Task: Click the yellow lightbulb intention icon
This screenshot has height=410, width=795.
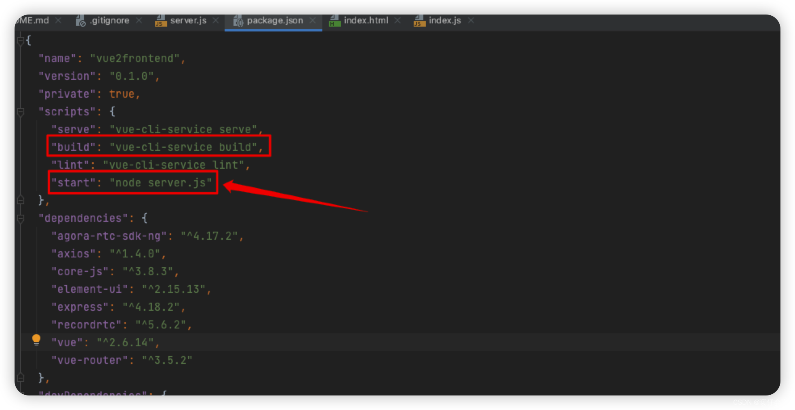Action: 36,340
